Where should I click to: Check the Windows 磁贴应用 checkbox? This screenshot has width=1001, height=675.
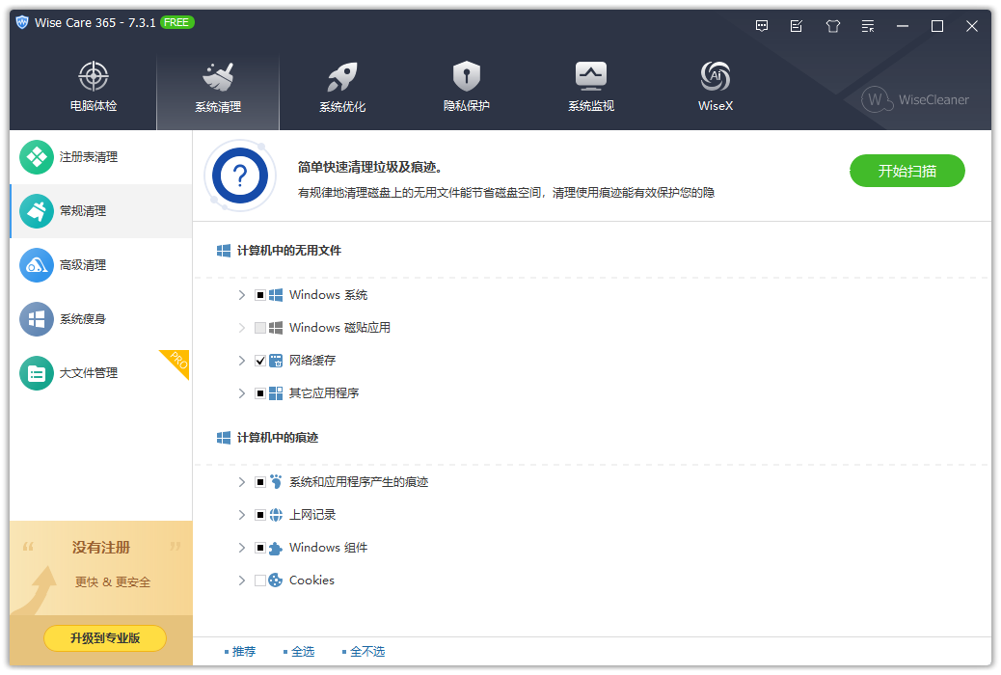point(260,327)
